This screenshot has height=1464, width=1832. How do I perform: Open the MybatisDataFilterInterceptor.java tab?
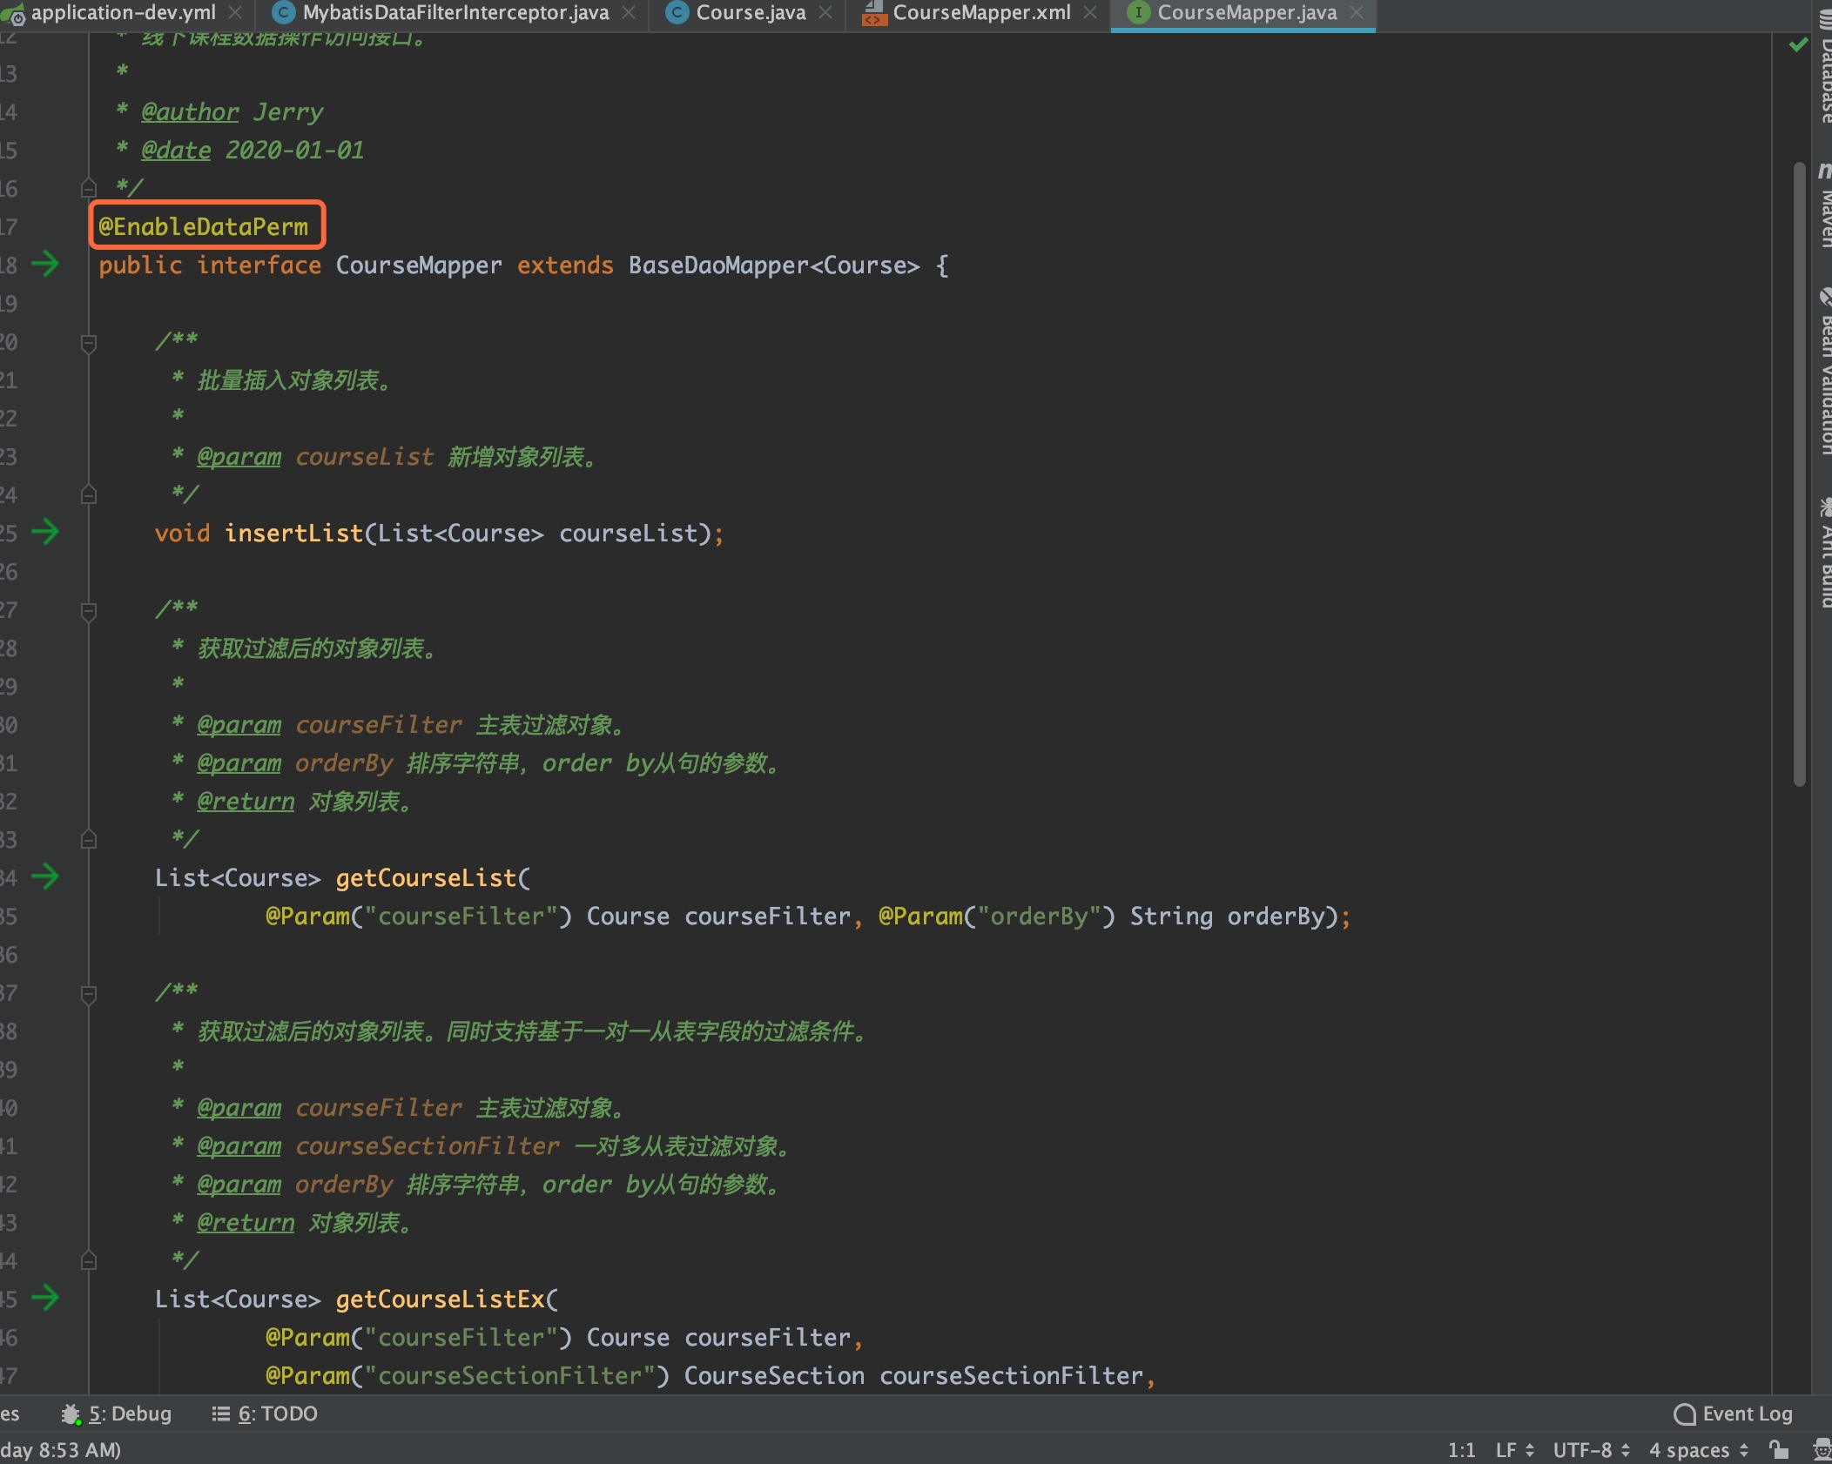point(455,12)
